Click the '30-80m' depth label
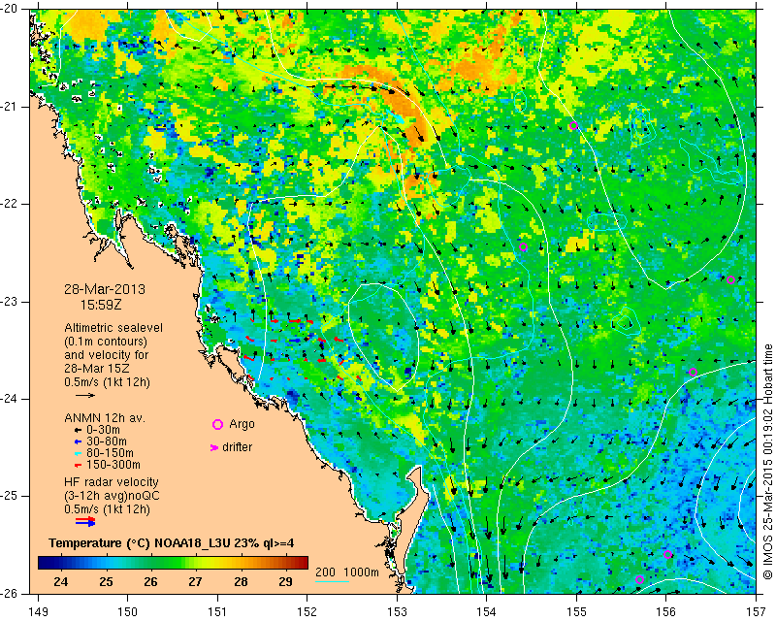776x621 pixels. tap(107, 441)
